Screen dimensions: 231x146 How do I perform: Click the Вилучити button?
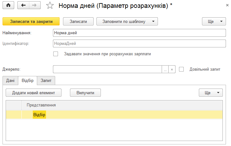[85, 93]
